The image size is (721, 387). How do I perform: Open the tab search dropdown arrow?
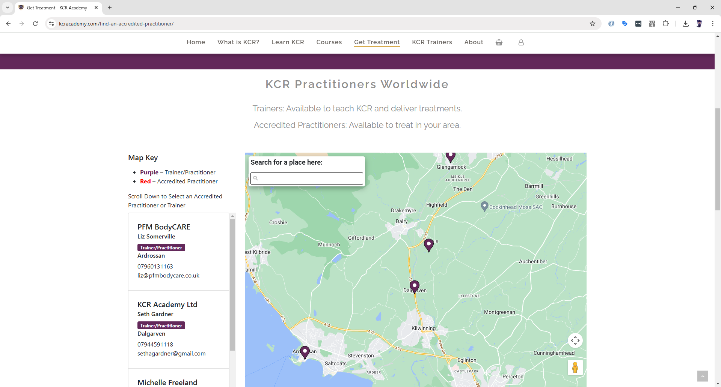(8, 7)
